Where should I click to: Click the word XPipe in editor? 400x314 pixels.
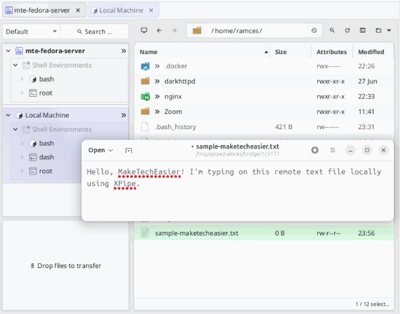point(124,184)
